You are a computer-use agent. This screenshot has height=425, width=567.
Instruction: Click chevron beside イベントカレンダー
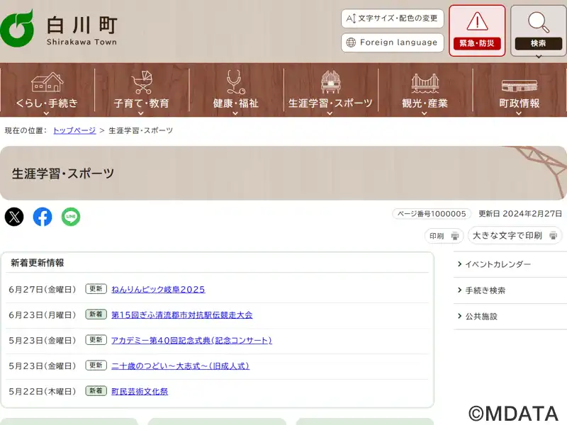[459, 264]
